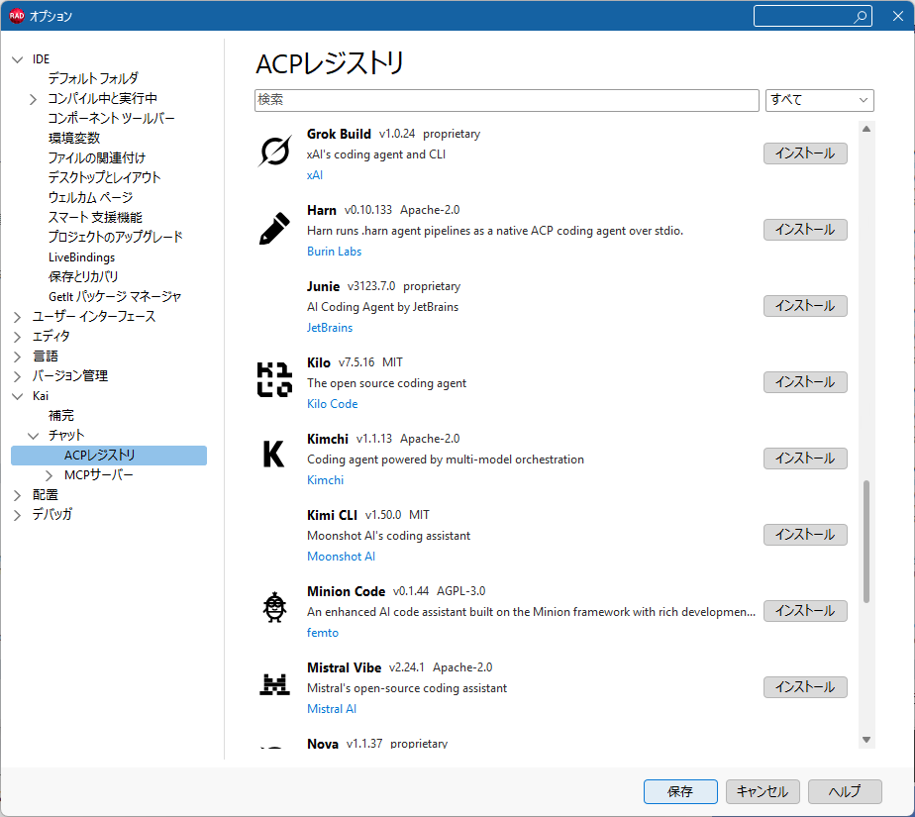Expand the 配置 tree node
Screen dimensions: 915x817
[18, 495]
